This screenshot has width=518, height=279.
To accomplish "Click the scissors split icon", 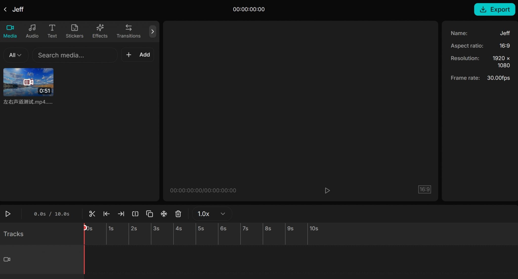I will 92,214.
